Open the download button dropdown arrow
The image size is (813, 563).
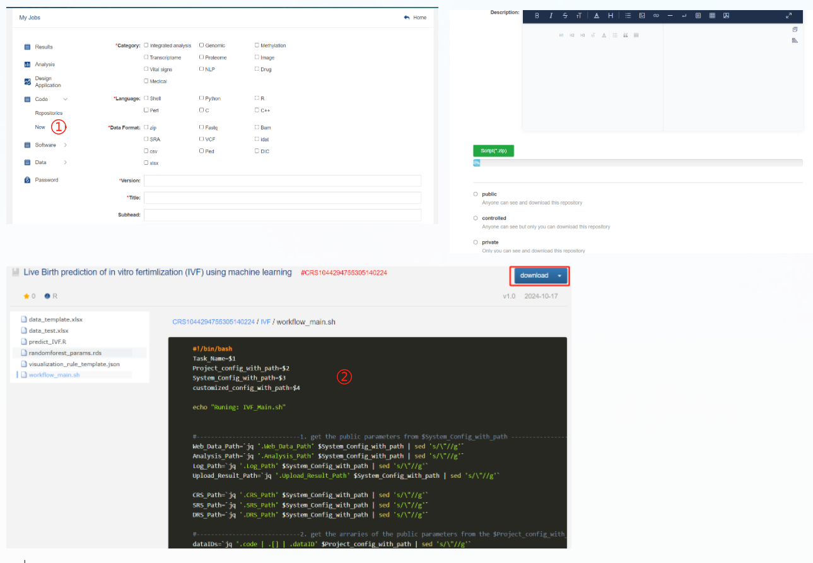[559, 276]
